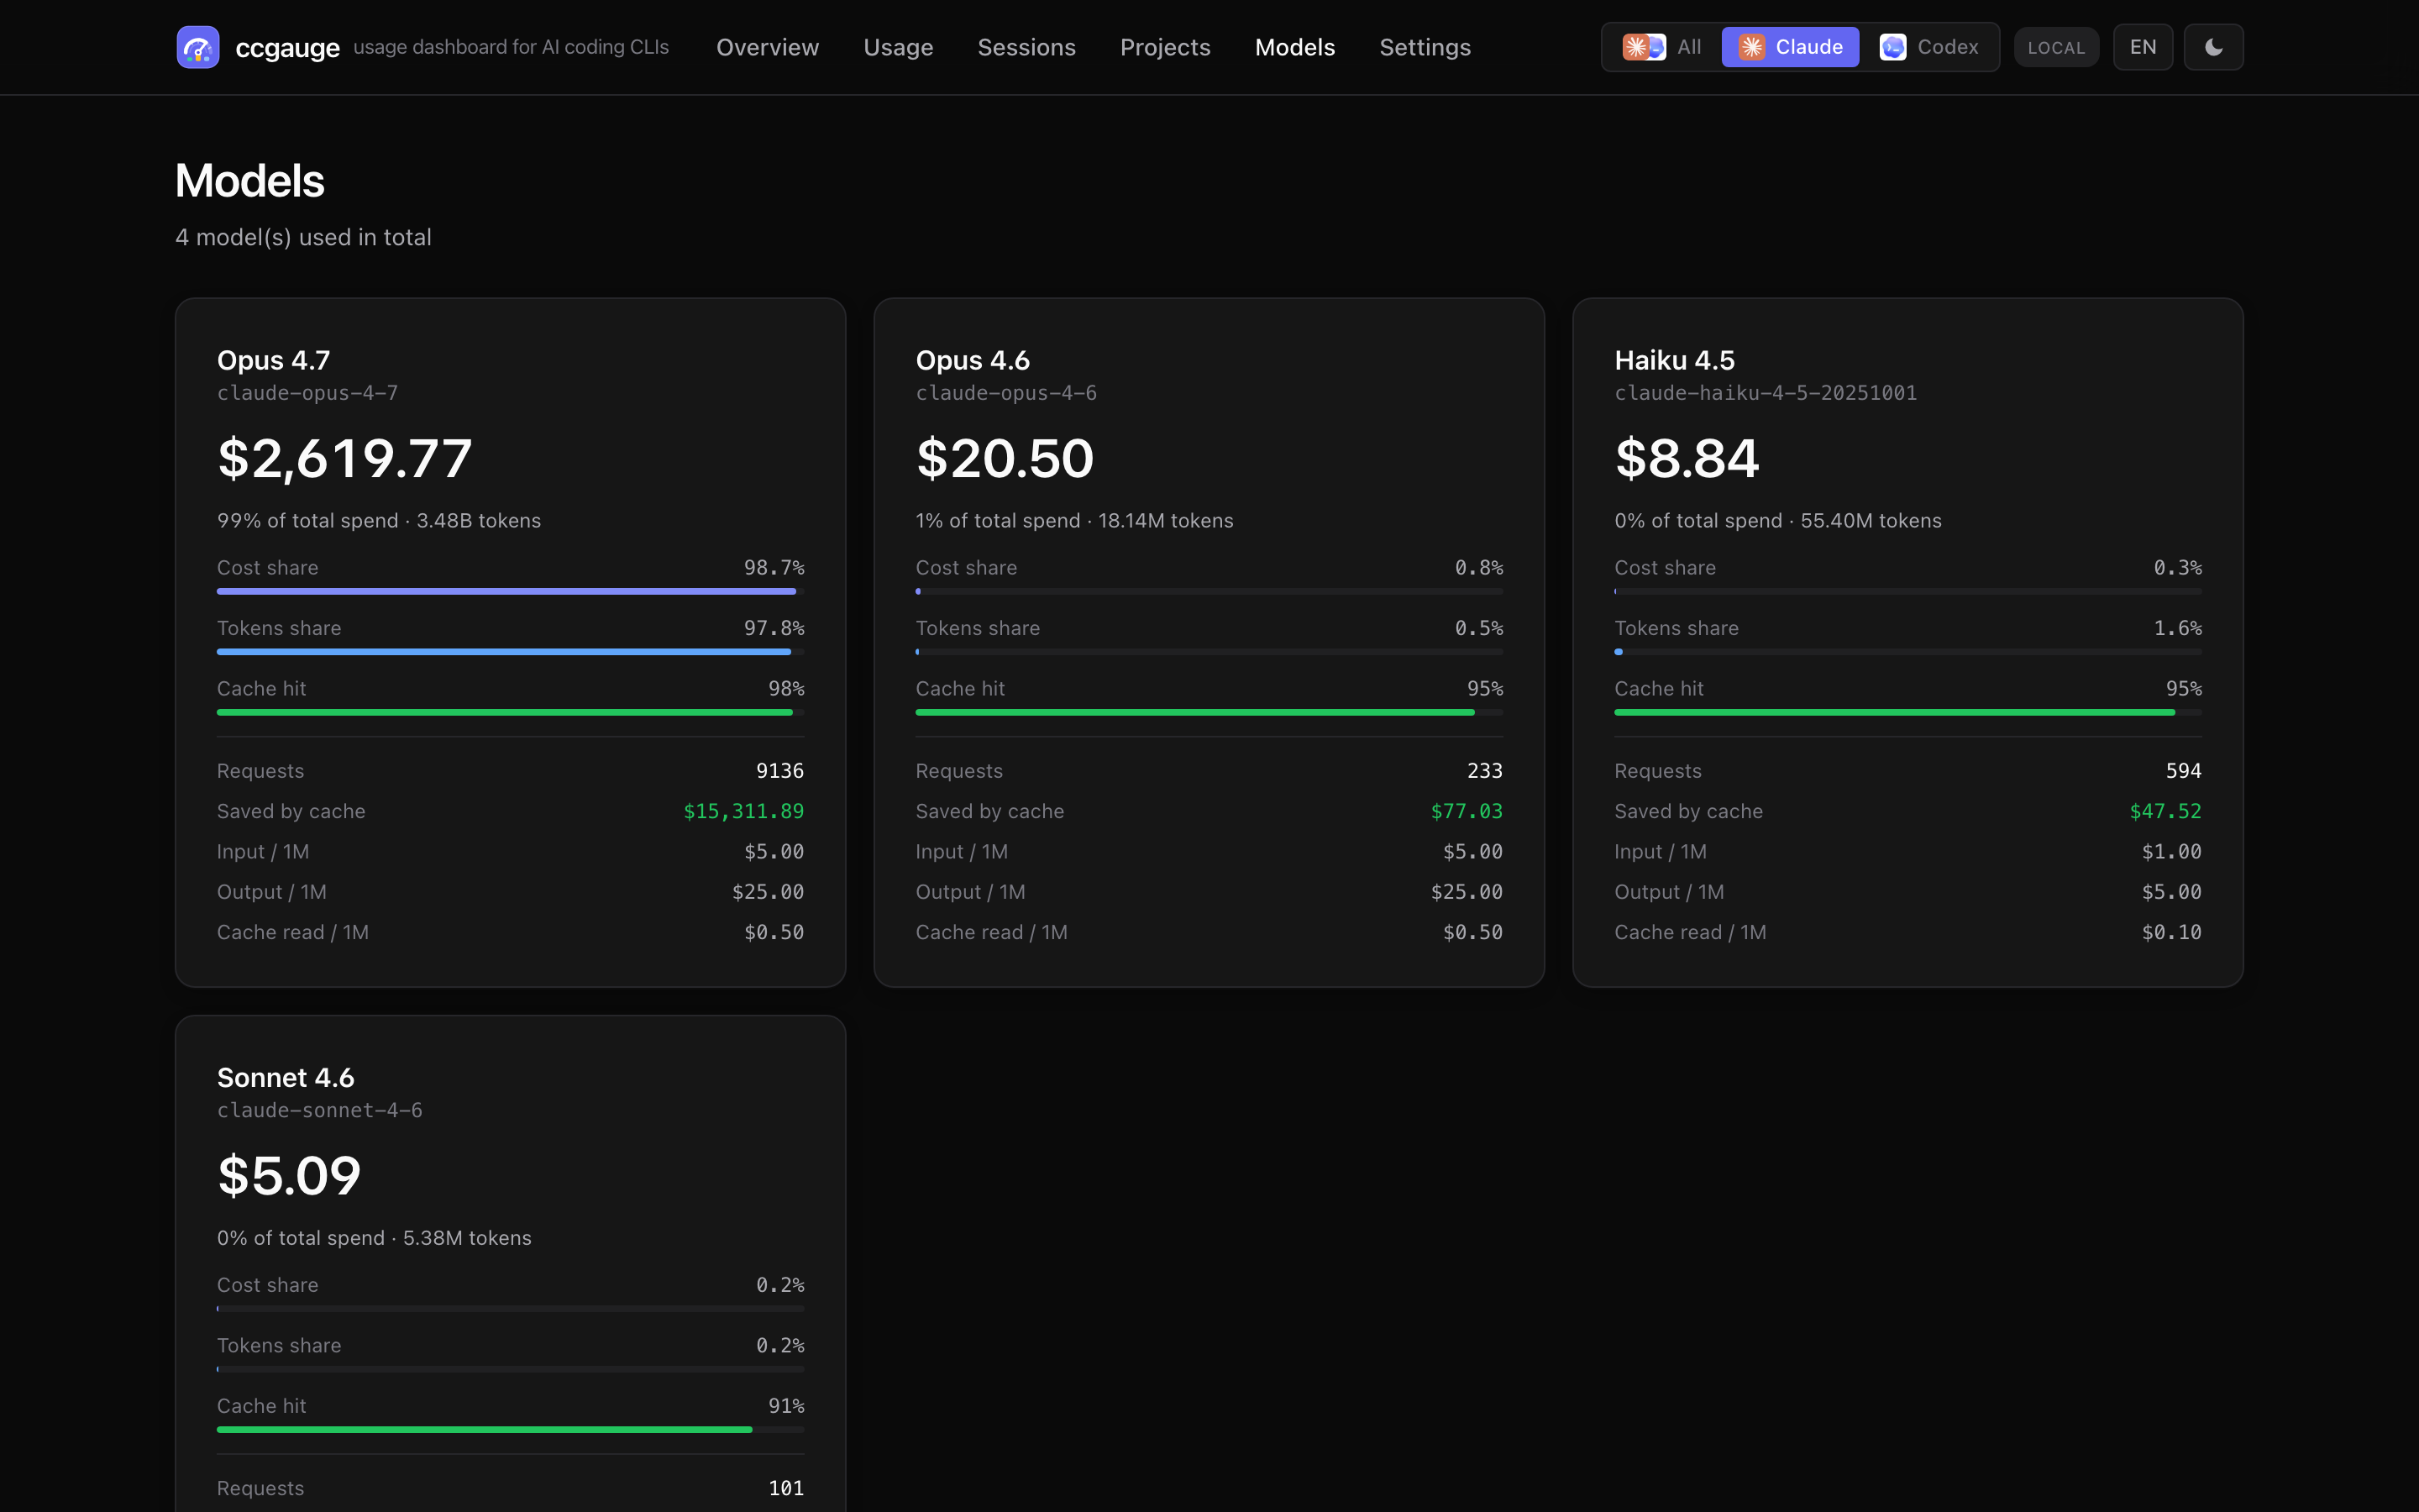Click '99% of total spend · 3.48B tokens'
Screen dimensions: 2419x1512
379,521
